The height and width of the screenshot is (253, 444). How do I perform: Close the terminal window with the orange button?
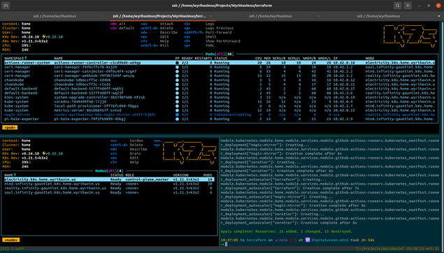tap(438, 6)
